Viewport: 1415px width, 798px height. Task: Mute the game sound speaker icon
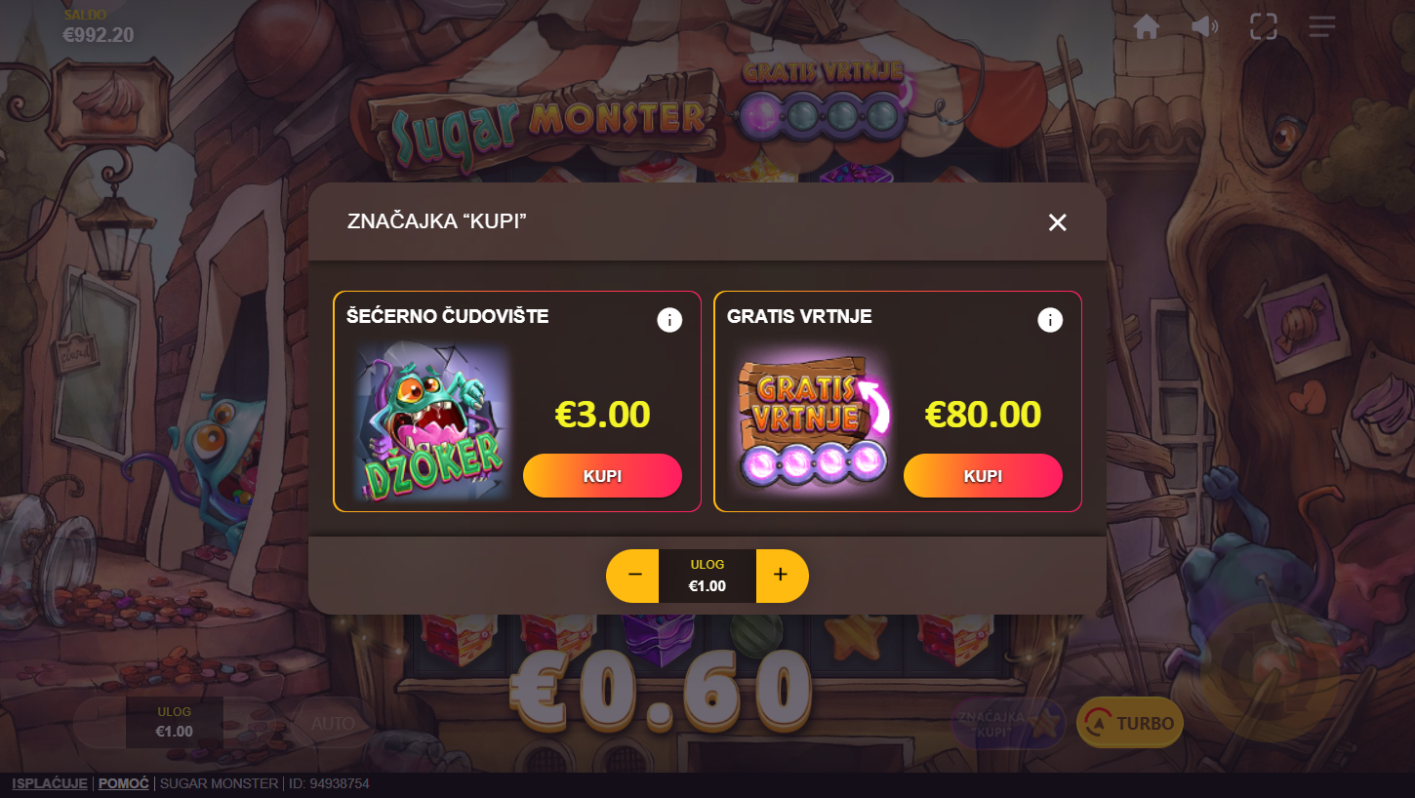click(x=1204, y=26)
